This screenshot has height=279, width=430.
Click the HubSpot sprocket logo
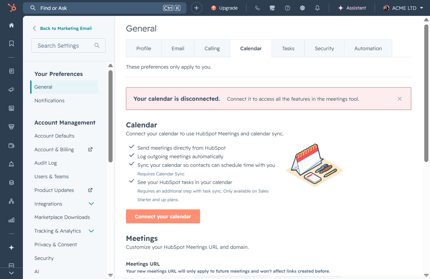pyautogui.click(x=12, y=8)
